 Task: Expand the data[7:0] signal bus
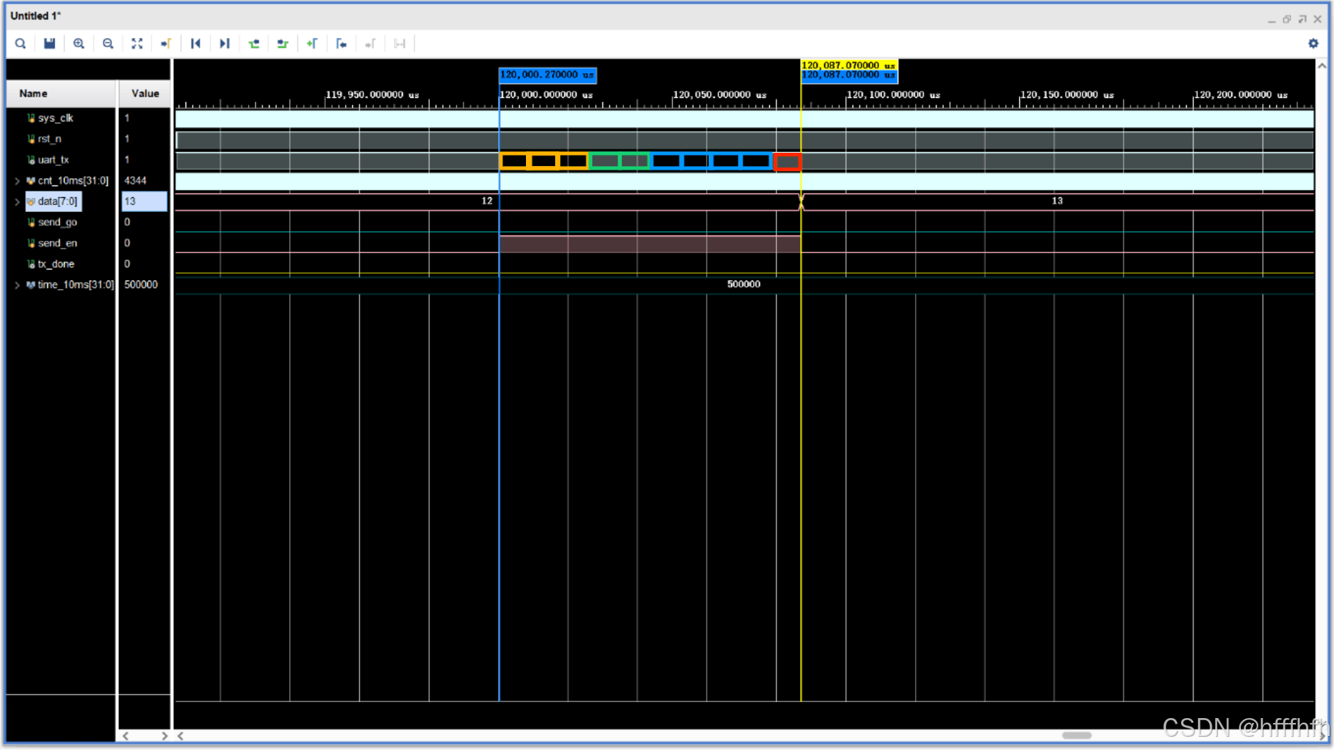[x=17, y=202]
